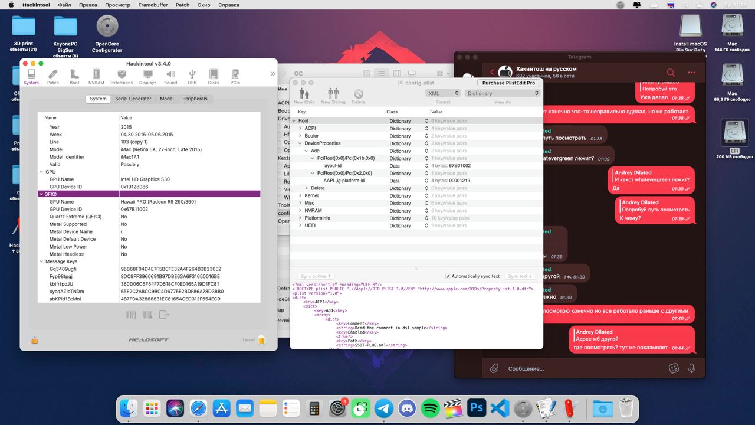
Task: Open the Extensions section in Hackintool
Action: coord(122,77)
